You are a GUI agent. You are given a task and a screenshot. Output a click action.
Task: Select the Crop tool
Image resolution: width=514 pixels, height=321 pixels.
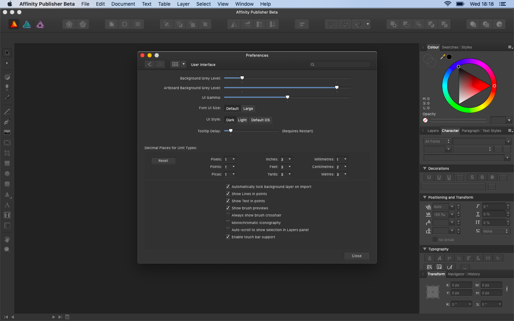pyautogui.click(x=7, y=153)
